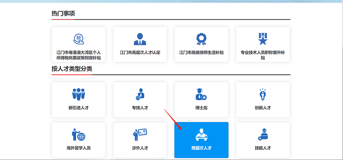Click the lightbulb icon for 创新人才
Image resolution: width=343 pixels, height=160 pixels.
point(263,94)
